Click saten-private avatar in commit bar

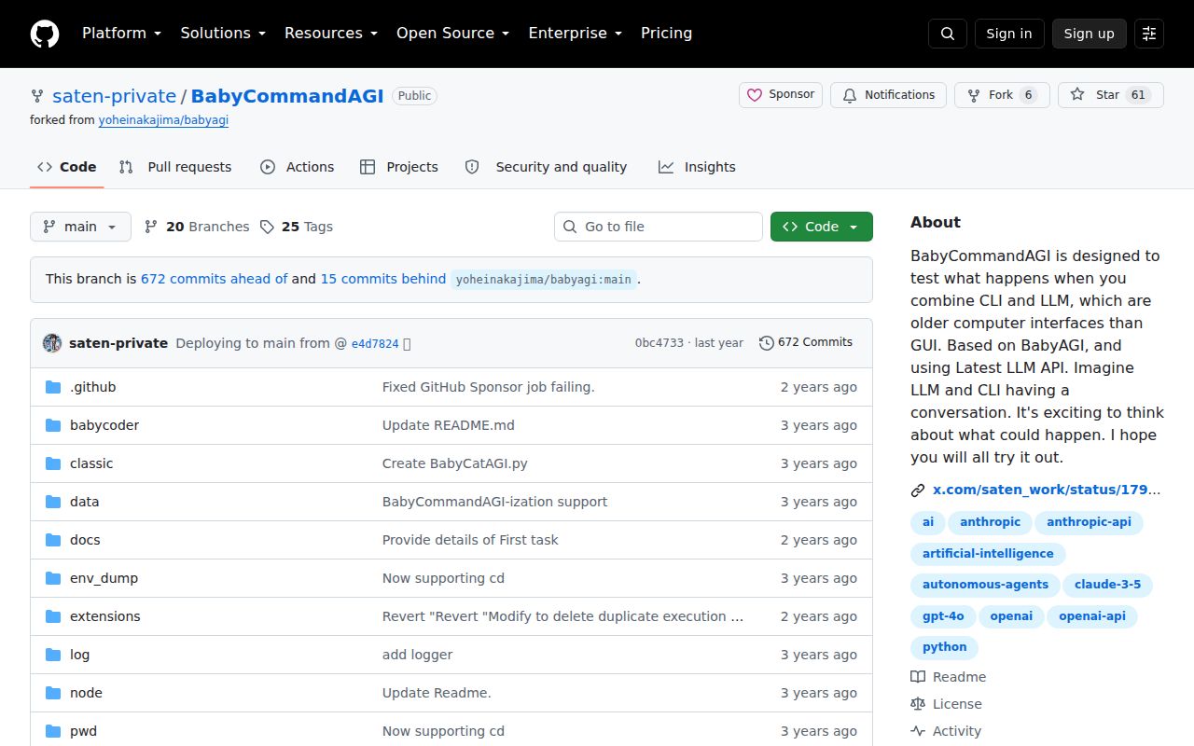[x=52, y=343]
